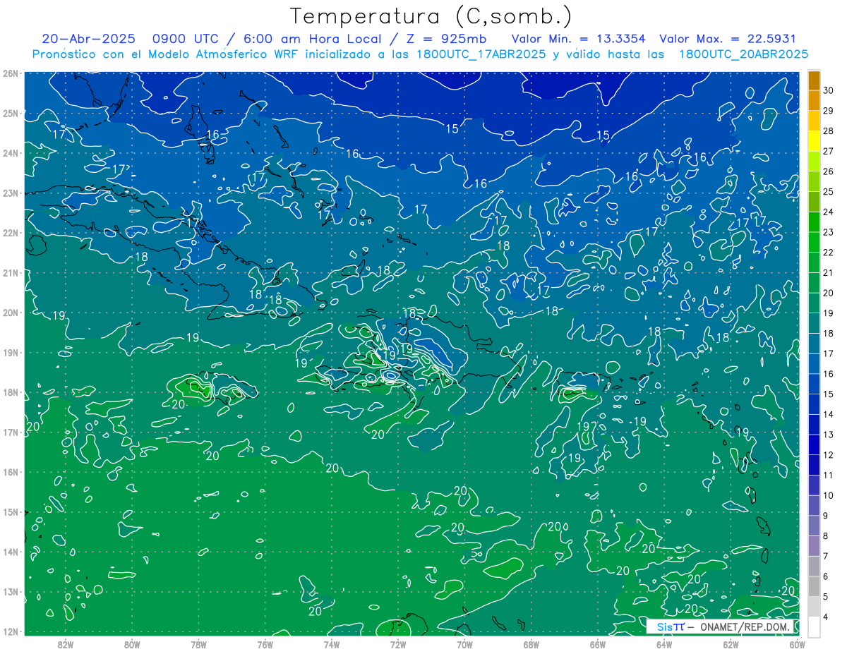Click the '22' color scale label
Viewport: 847px width, 654px height.
829,253
